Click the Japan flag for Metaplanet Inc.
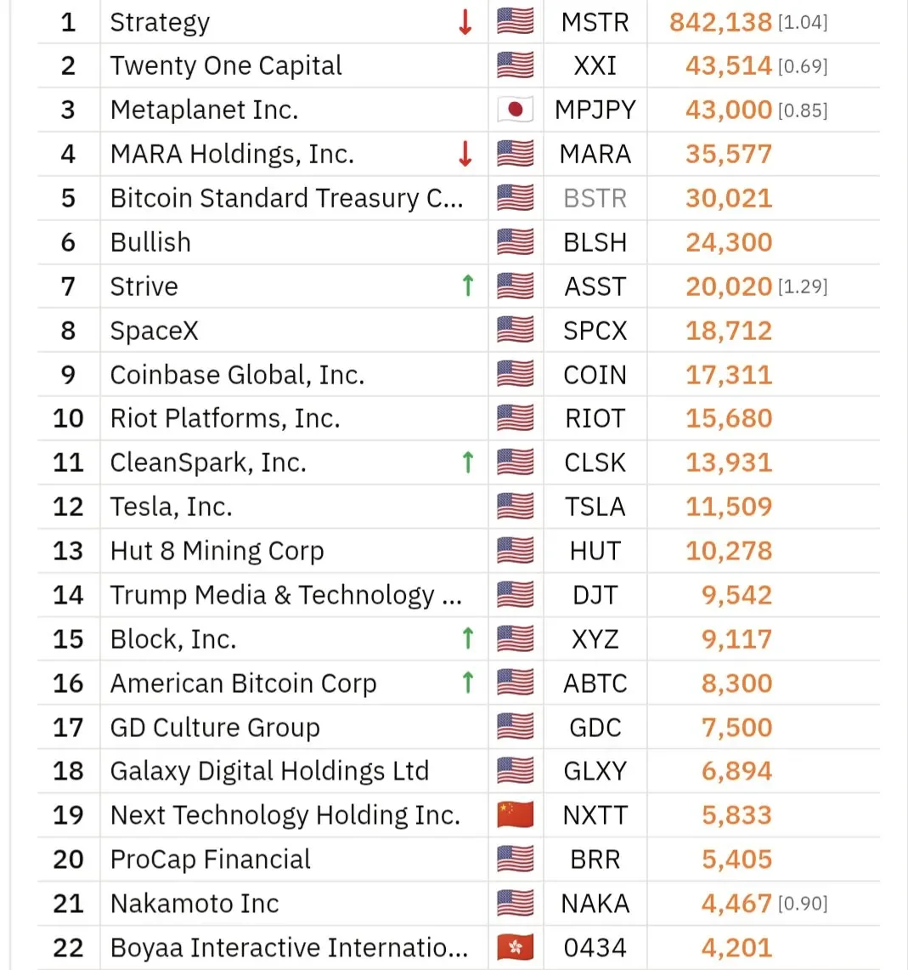The height and width of the screenshot is (970, 908). click(x=515, y=111)
